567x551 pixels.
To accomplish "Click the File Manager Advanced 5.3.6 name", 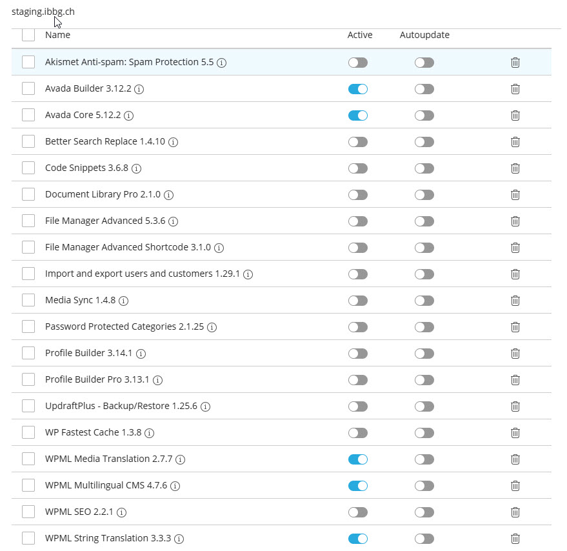I will (x=105, y=221).
